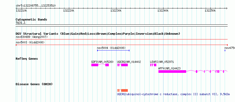Click the orange UQCRQ OMIM disease gene glyph
Screen dimensions: 235x102
click(x=123, y=90)
